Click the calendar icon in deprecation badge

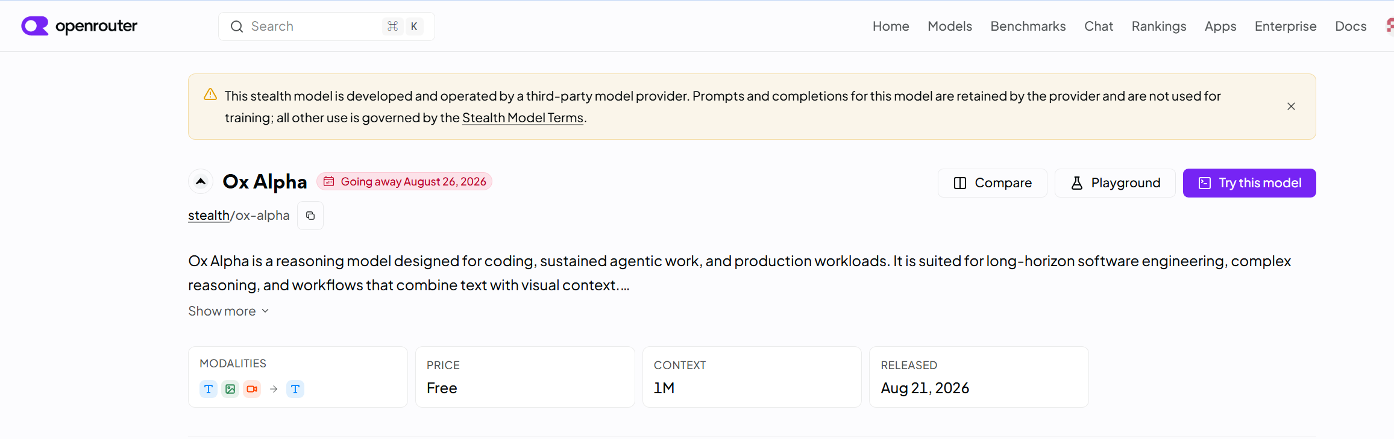coord(329,181)
